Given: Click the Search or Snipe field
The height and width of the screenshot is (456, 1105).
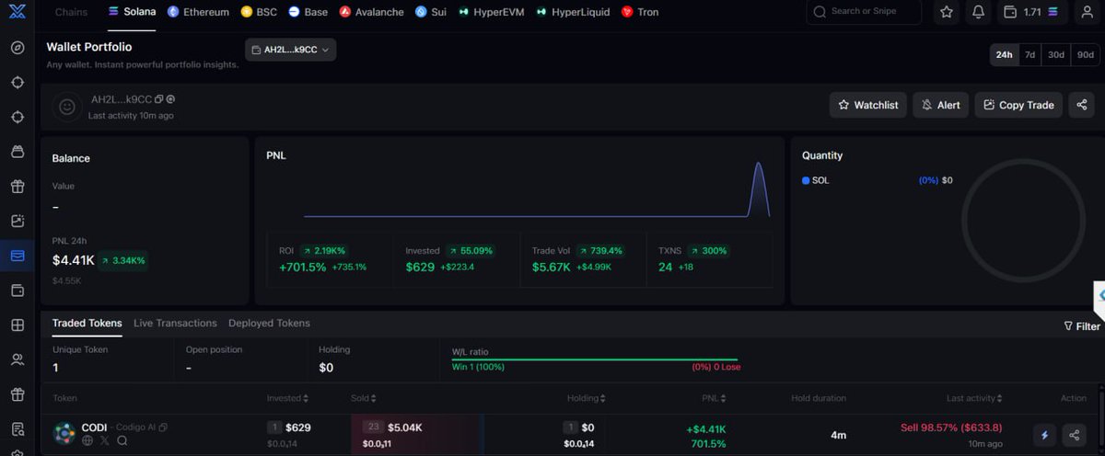Looking at the screenshot, I should click(x=864, y=12).
